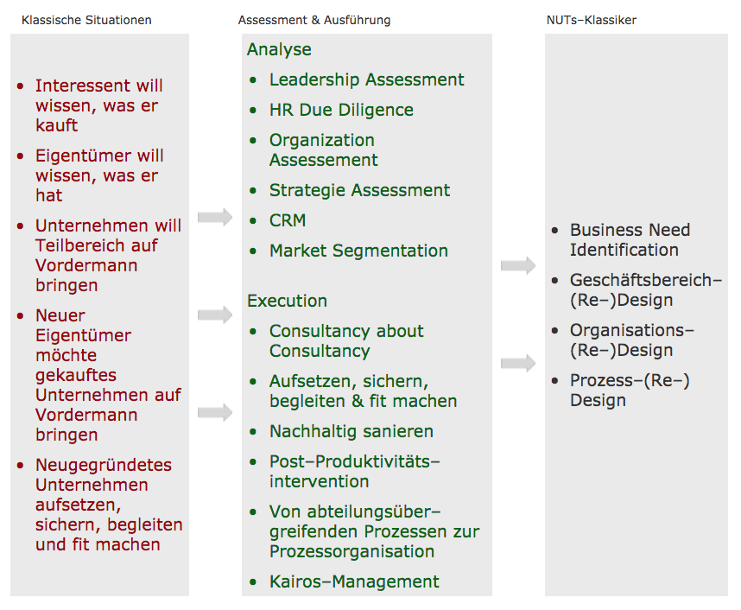The height and width of the screenshot is (610, 741).
Task: Click the arrow next to "Neuer Eigentümer" item
Action: click(x=215, y=315)
